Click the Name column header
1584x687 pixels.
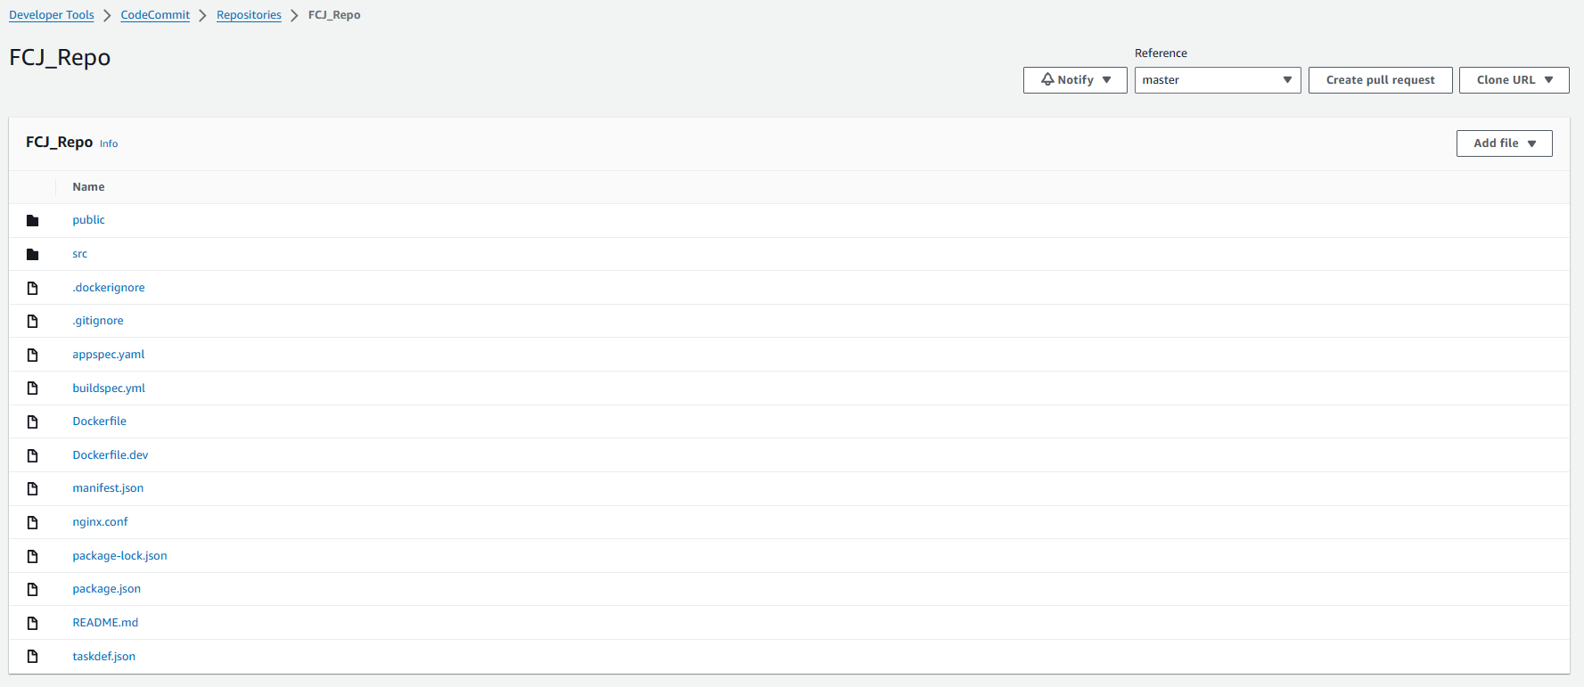88,187
